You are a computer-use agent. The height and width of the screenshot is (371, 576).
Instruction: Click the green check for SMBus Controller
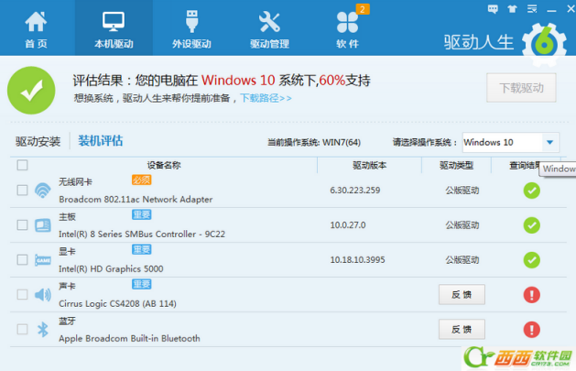pyautogui.click(x=531, y=225)
